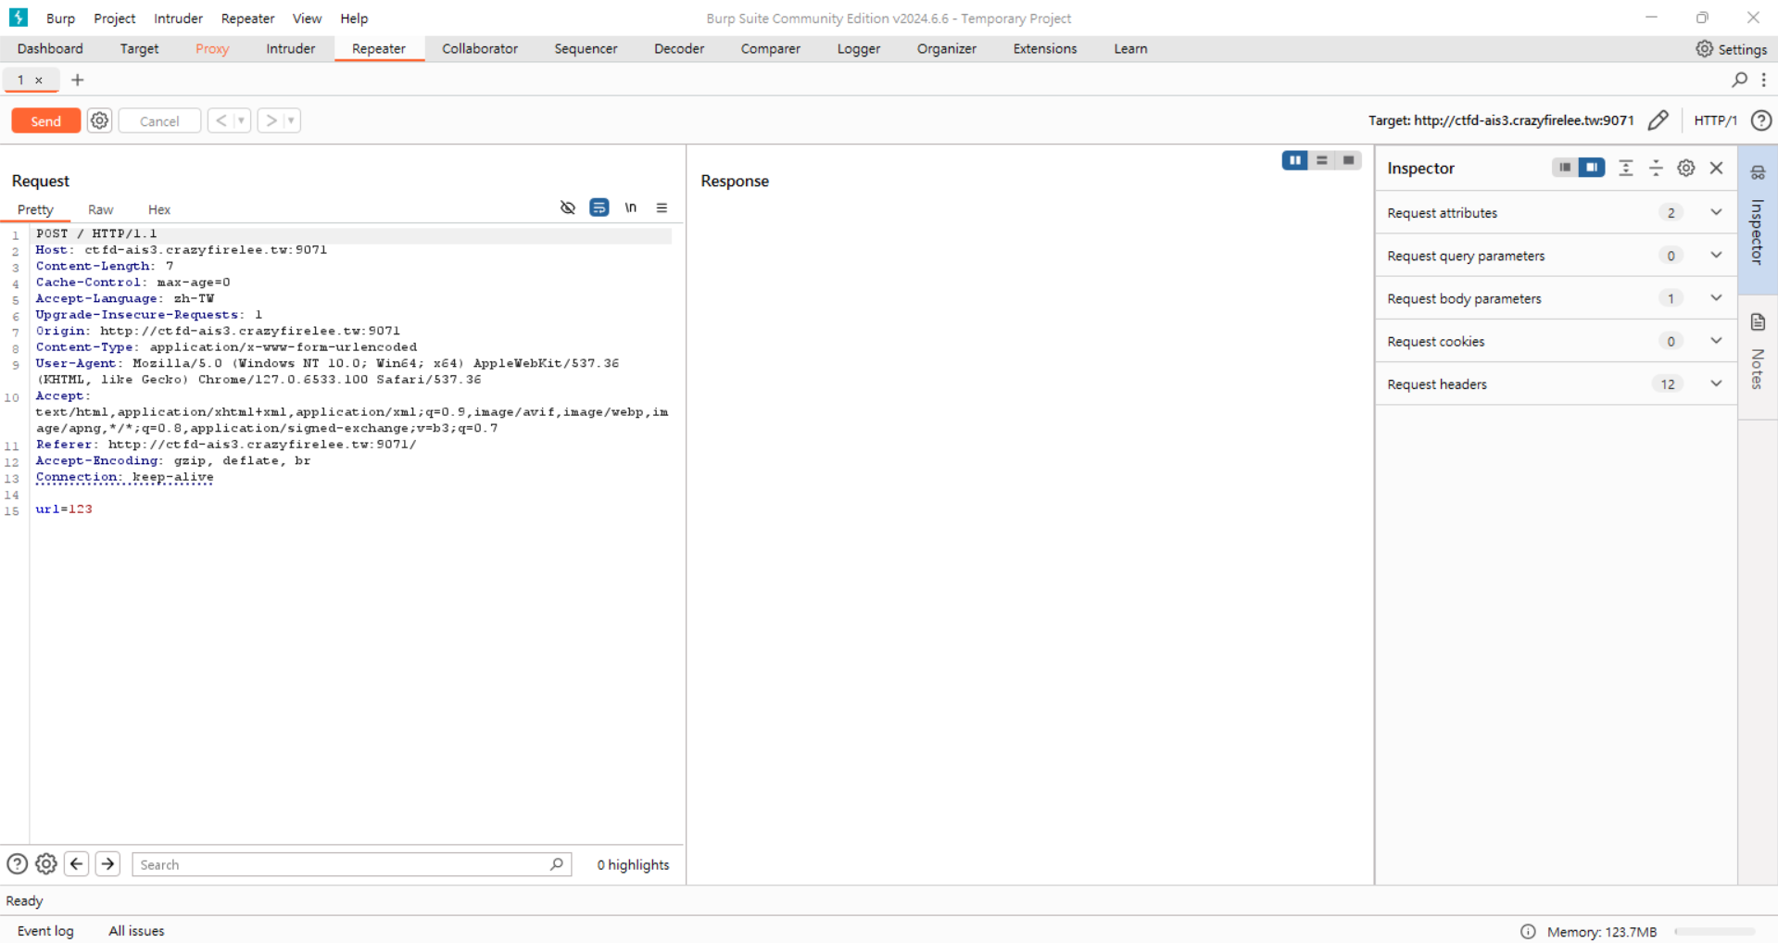Click the previous search match arrow
The height and width of the screenshot is (943, 1778).
(77, 863)
